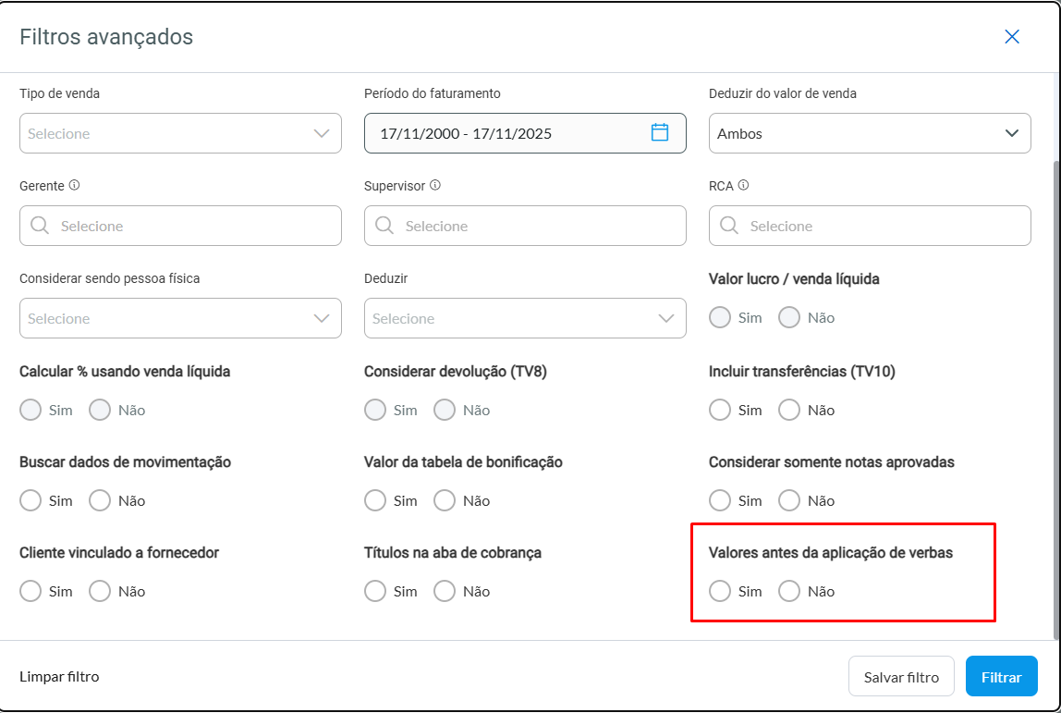Click the calendar icon in Período do faturamento
The width and height of the screenshot is (1061, 713).
pos(660,132)
